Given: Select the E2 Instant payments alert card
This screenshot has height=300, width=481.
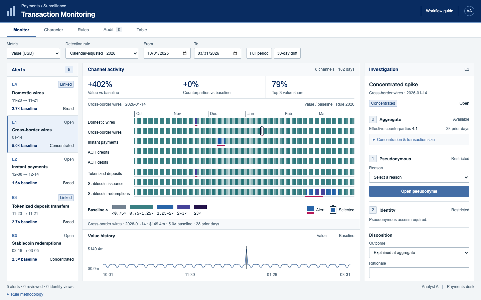Looking at the screenshot, I should (42, 171).
